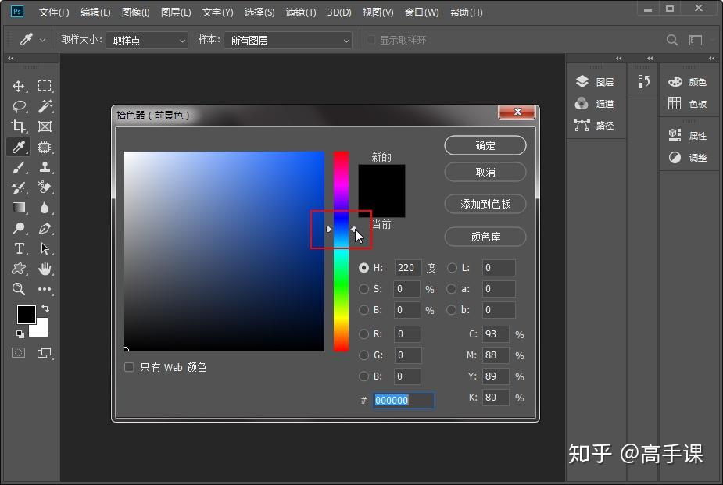Screen dimensions: 723x485
Task: Select the R red radio button
Action: click(363, 334)
